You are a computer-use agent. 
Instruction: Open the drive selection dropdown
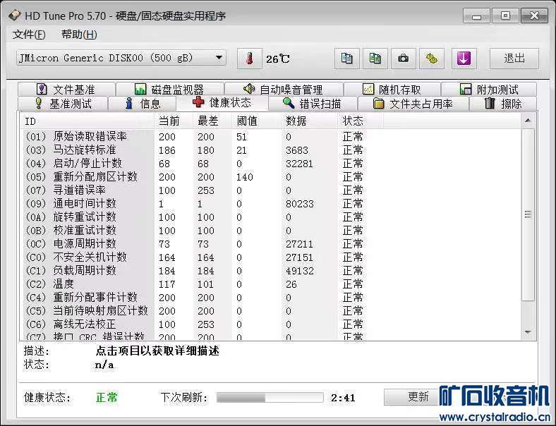tap(121, 58)
